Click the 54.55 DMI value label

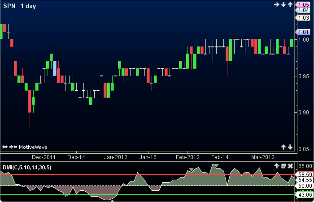point(305,180)
